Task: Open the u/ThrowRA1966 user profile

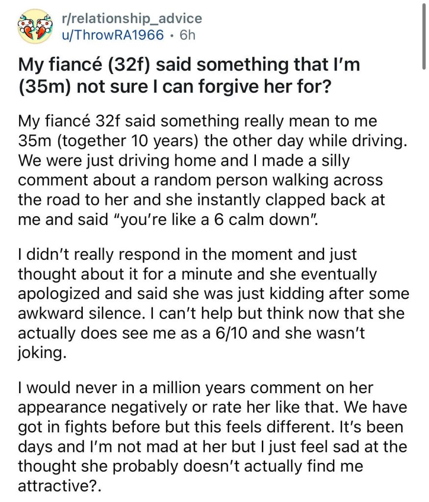Action: (x=110, y=35)
